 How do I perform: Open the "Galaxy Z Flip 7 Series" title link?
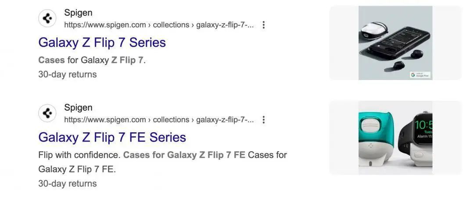[x=102, y=43]
